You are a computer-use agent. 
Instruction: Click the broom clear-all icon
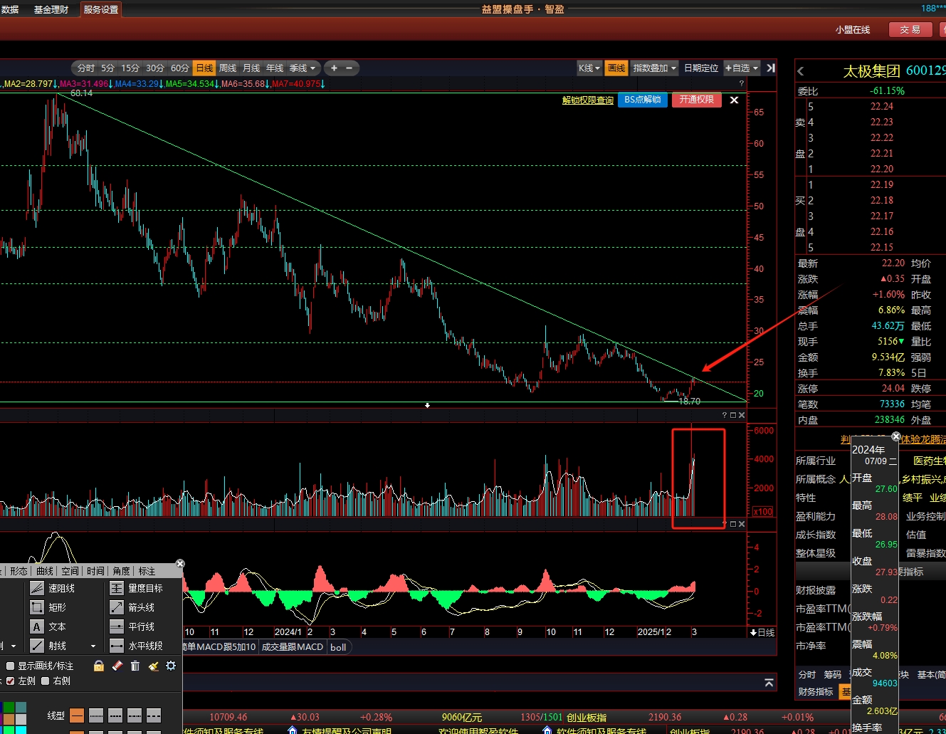point(153,666)
